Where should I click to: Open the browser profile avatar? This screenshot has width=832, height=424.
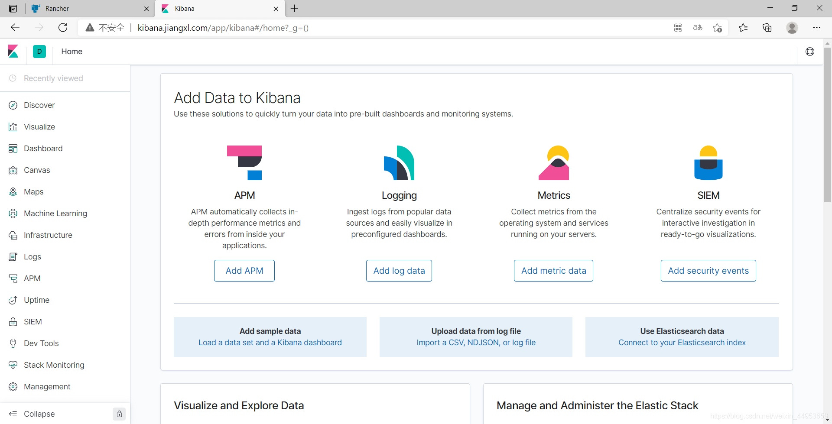pyautogui.click(x=792, y=28)
